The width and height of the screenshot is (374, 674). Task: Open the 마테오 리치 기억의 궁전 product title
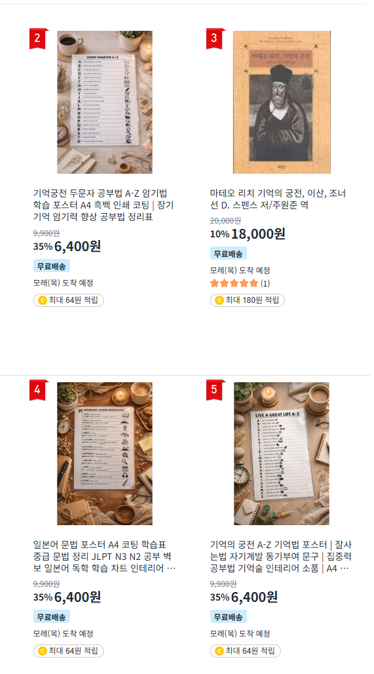pos(278,199)
